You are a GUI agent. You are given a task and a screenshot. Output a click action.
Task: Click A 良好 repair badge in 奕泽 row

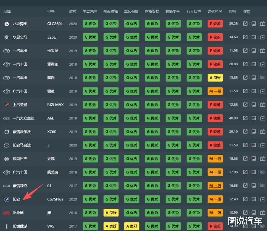click(215, 78)
